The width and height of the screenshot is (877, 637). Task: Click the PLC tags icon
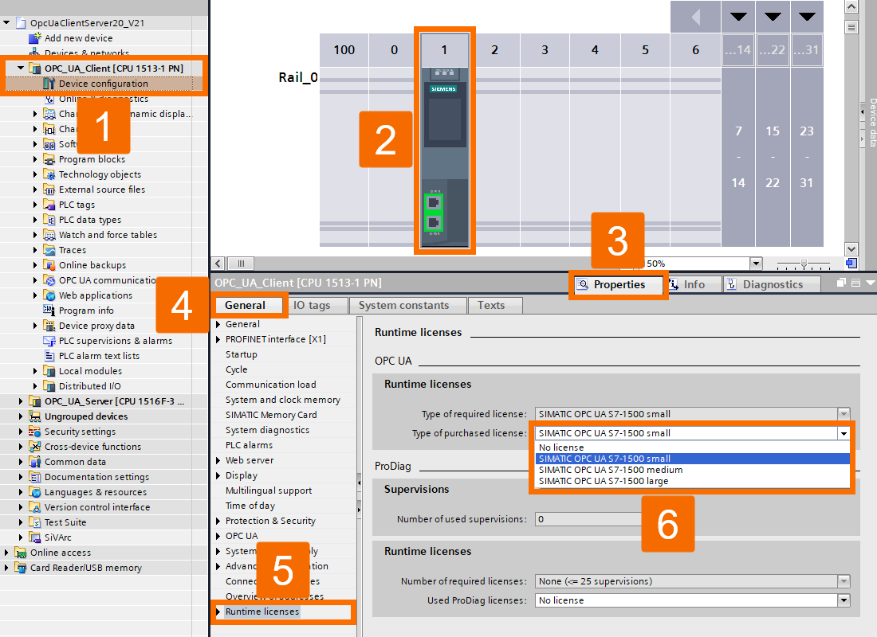tap(49, 205)
